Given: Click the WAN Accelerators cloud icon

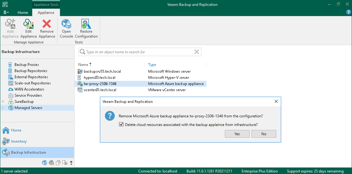Looking at the screenshot, I should pyautogui.click(x=11, y=89).
